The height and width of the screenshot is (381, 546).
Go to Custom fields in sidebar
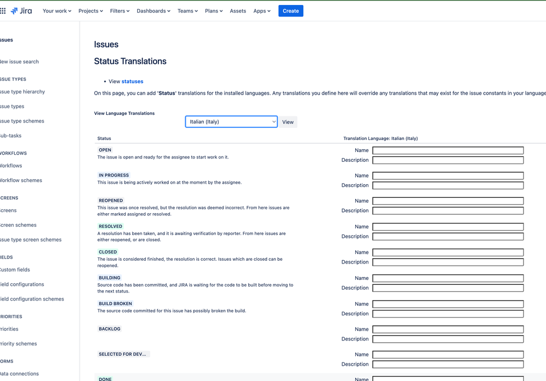[x=15, y=269]
